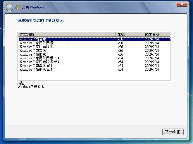Click the 架構 column header
The height and width of the screenshot is (144, 193).
coord(129,34)
